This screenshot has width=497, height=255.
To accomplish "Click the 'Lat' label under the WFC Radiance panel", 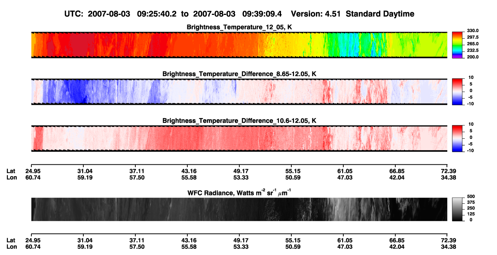I will (11, 240).
